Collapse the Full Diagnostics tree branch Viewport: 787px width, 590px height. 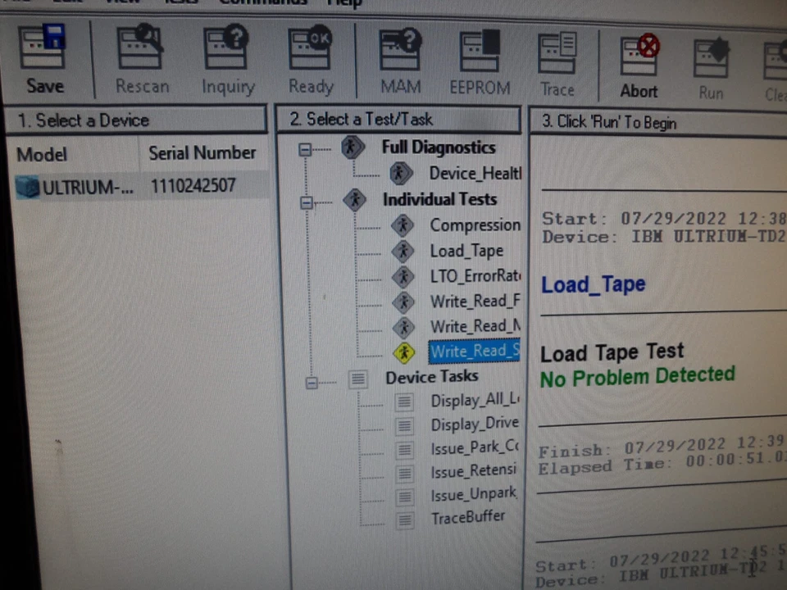pos(305,149)
